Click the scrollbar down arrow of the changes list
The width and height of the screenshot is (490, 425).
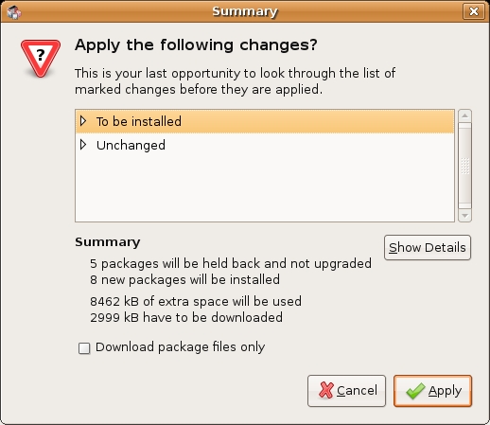(464, 216)
